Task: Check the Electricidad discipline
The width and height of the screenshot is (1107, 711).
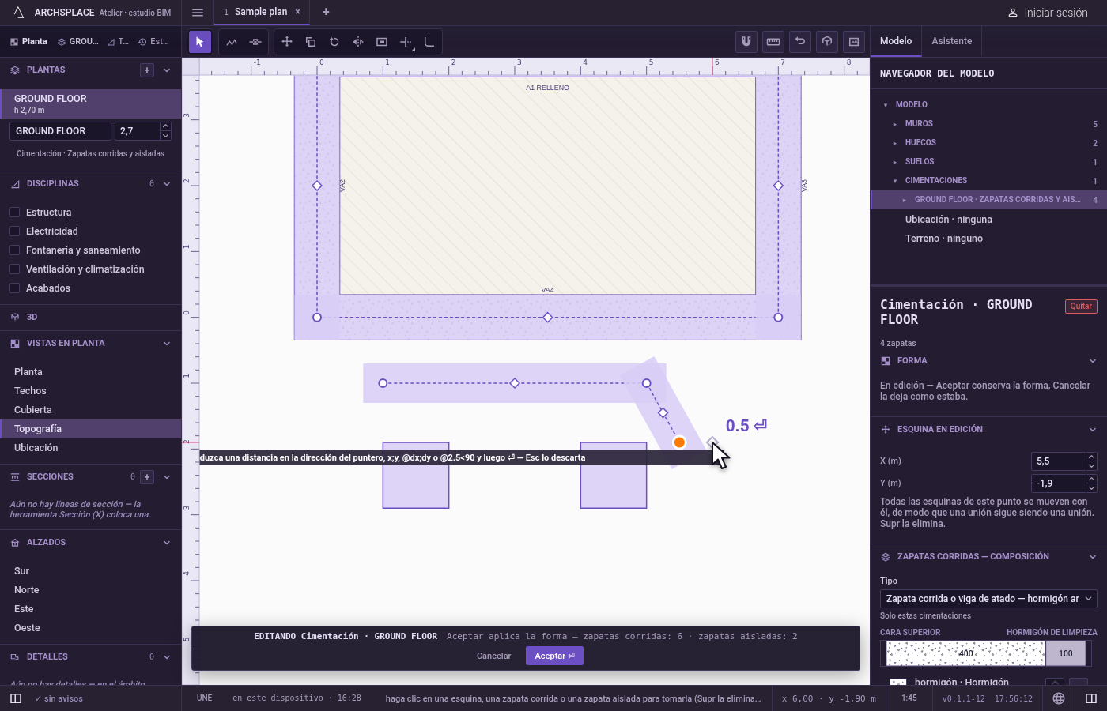Action: click(14, 231)
